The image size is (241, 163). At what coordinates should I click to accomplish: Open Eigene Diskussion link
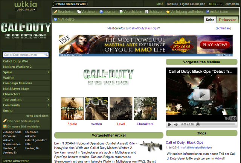pyautogui.click(x=192, y=4)
